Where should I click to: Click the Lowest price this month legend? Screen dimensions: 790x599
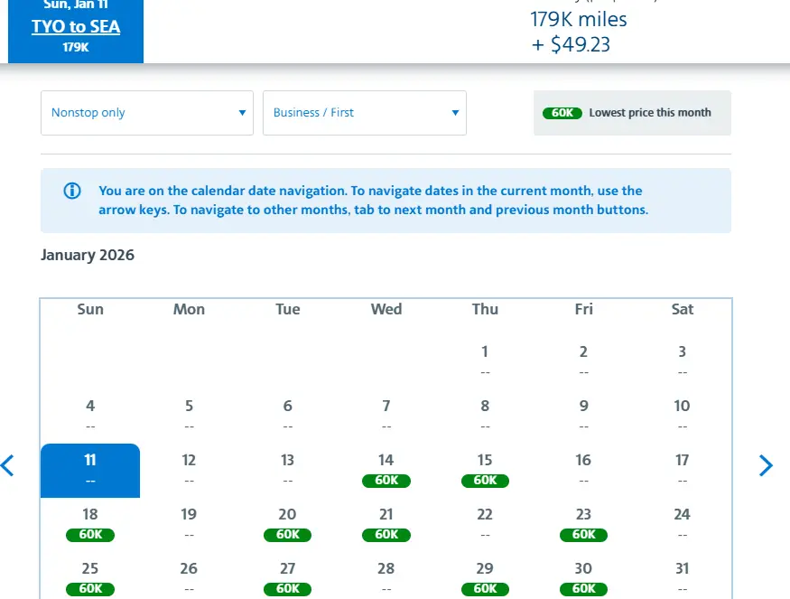tap(632, 113)
